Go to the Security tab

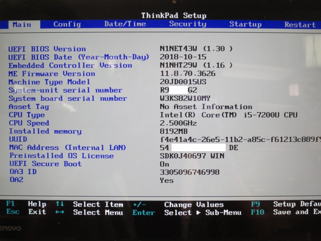click(188, 24)
